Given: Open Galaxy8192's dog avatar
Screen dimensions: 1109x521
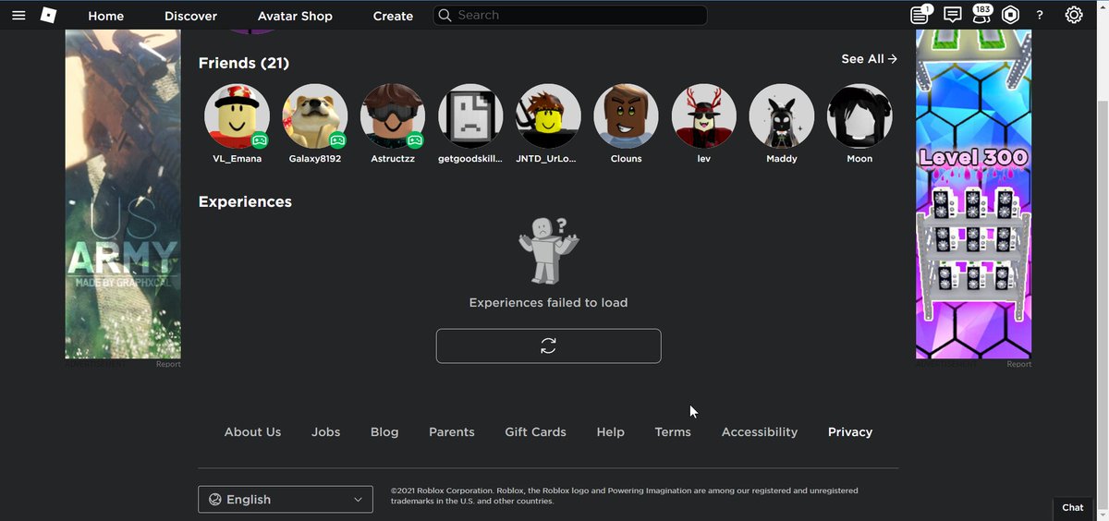Looking at the screenshot, I should click(315, 115).
